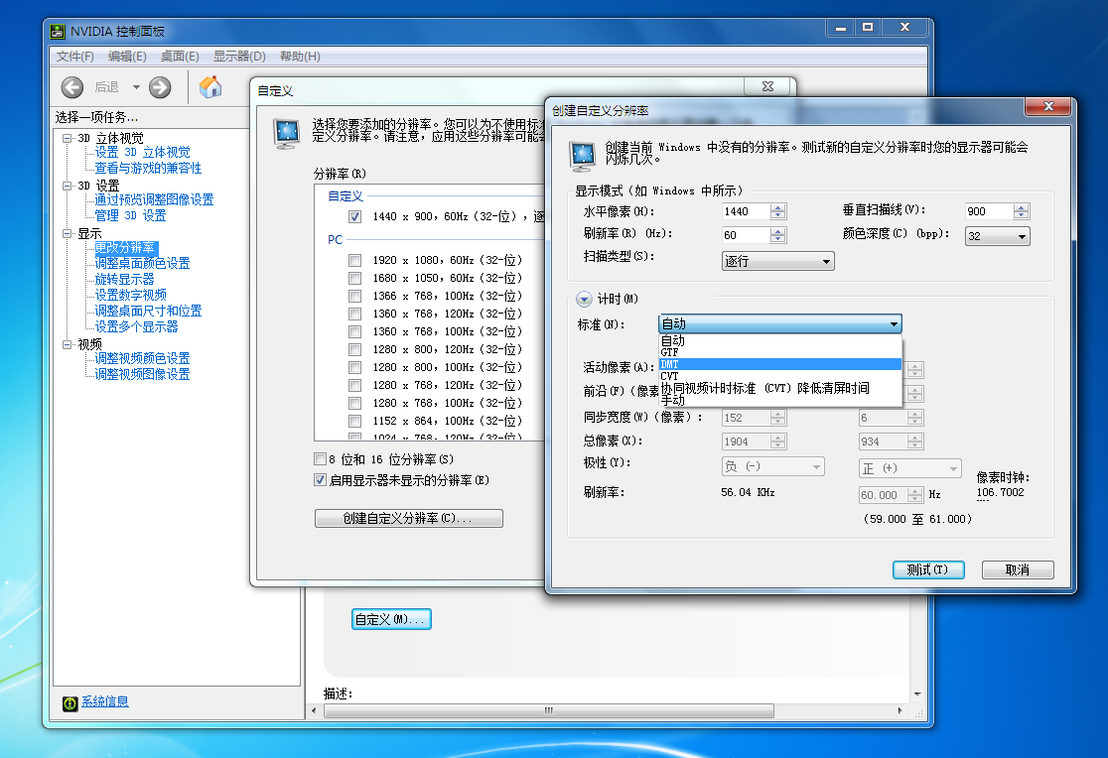Open the 帮助(H) menu
The image size is (1108, 758).
300,57
